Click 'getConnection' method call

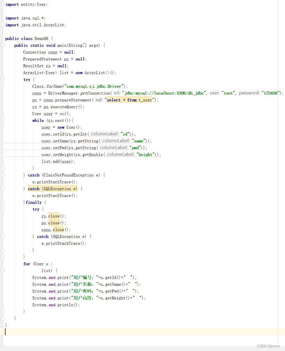pos(95,93)
